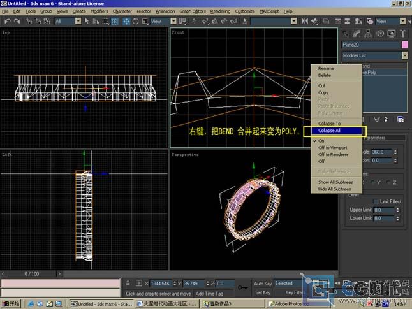Activate Bind to Space Warp tool
Image resolution: width=412 pixels, height=309 pixels.
(x=47, y=21)
